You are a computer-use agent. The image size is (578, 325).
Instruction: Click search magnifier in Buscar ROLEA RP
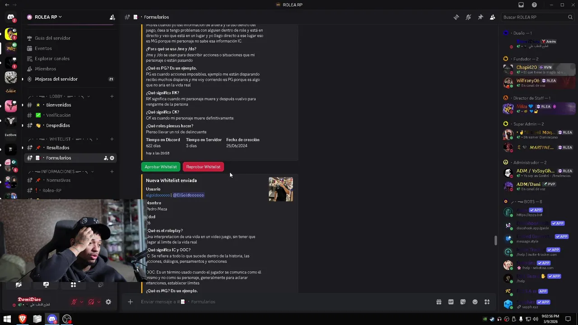pyautogui.click(x=570, y=17)
